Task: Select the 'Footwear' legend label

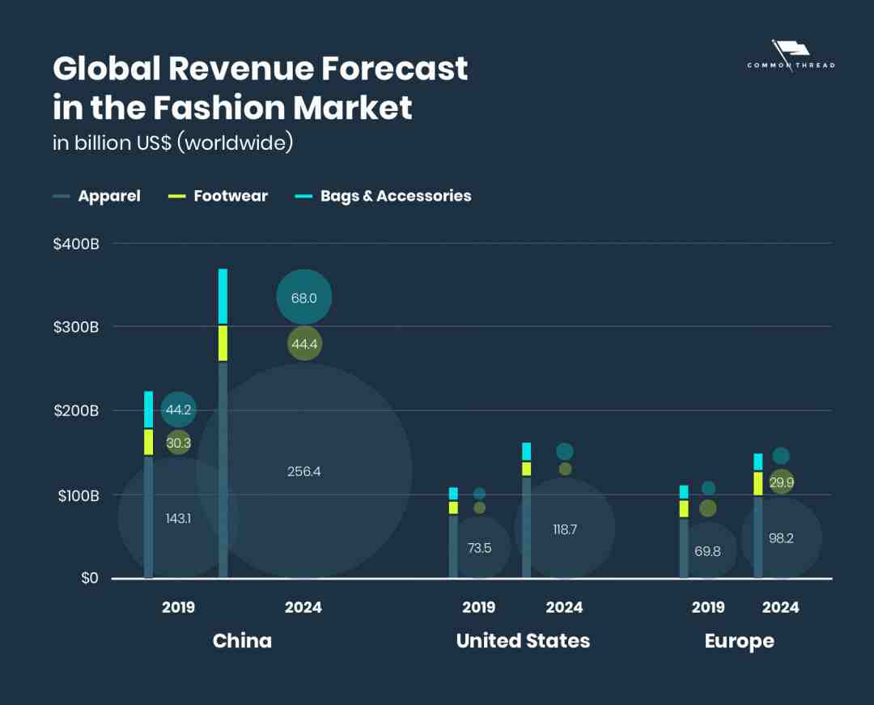Action: point(231,196)
